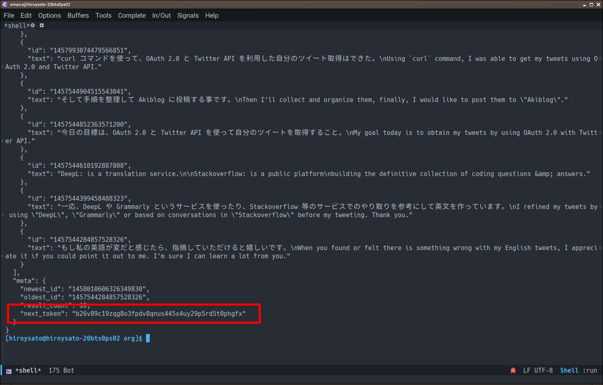Click the cursor at the shell prompt
Viewport: 603px width, 385px height.
point(147,338)
